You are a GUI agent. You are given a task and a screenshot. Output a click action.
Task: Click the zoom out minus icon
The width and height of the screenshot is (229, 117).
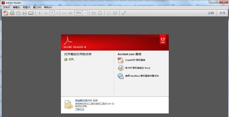[64, 13]
